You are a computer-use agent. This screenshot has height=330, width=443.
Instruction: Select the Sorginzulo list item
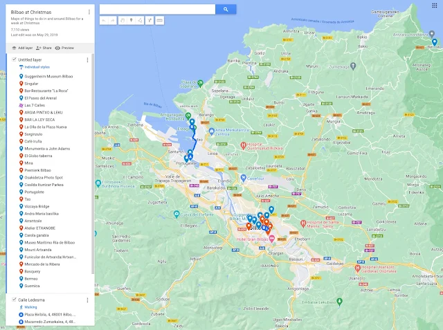coord(33,134)
